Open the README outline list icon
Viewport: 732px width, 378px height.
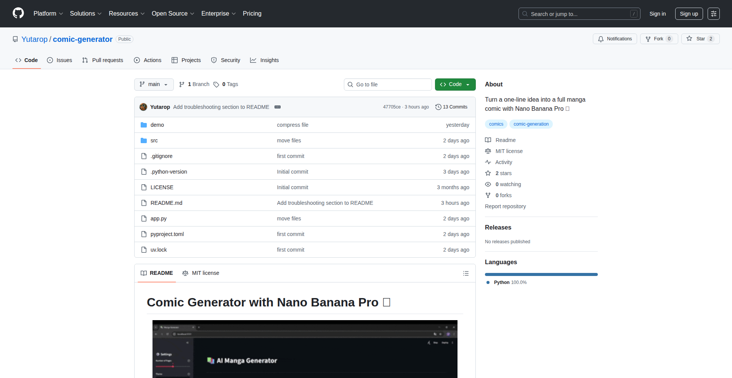466,273
